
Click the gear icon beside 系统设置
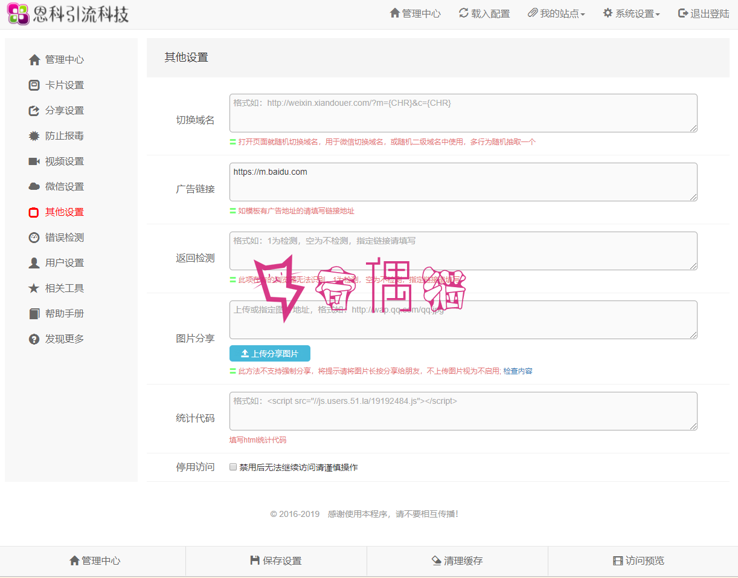(x=608, y=13)
